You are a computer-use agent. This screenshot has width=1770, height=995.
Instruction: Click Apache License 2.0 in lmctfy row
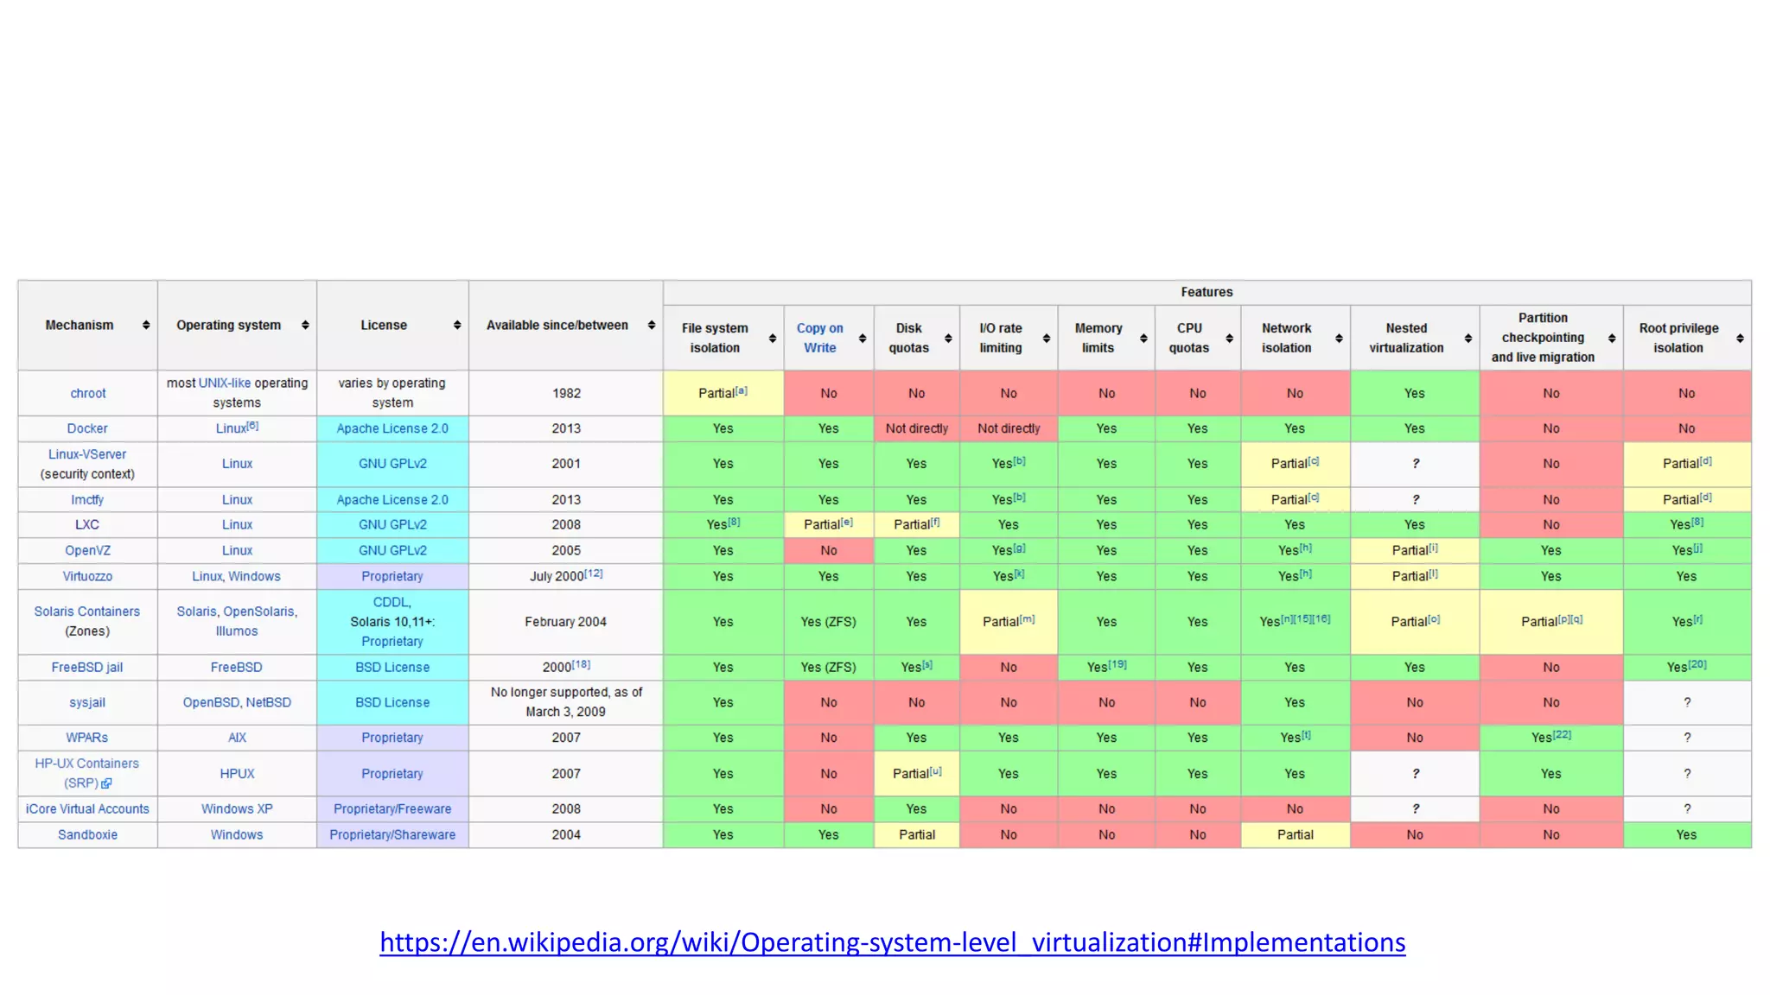pyautogui.click(x=392, y=500)
